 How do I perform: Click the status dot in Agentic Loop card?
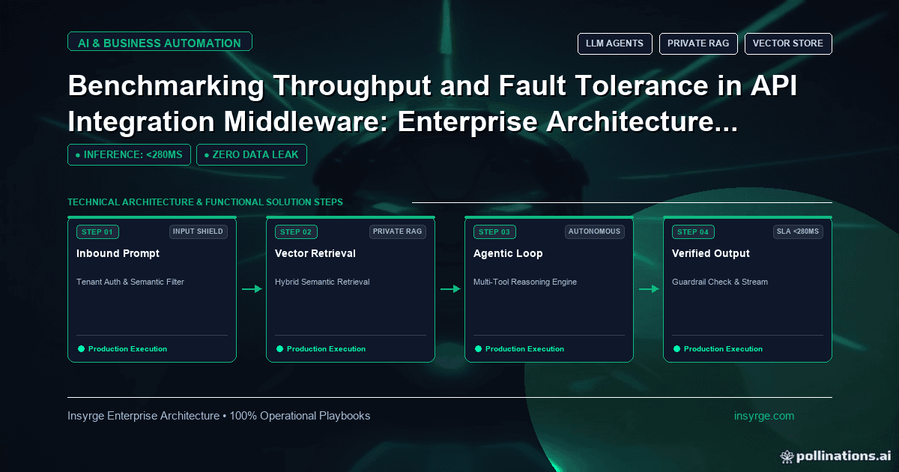click(478, 348)
